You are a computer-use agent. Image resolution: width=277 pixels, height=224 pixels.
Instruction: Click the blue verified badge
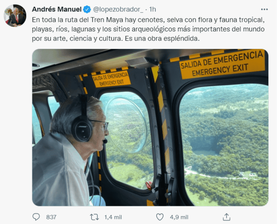click(87, 9)
